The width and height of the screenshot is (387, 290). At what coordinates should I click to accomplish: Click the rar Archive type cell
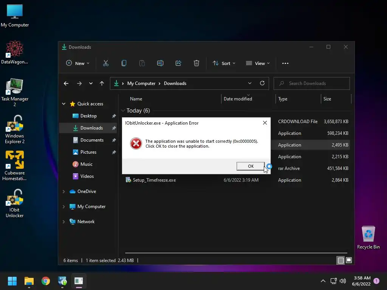click(289, 168)
